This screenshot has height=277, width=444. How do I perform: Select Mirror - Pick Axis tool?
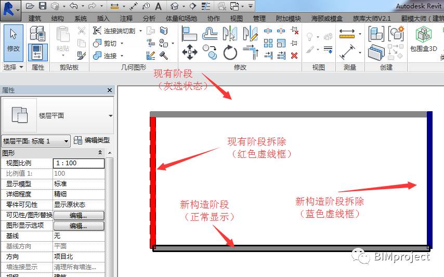pos(230,33)
